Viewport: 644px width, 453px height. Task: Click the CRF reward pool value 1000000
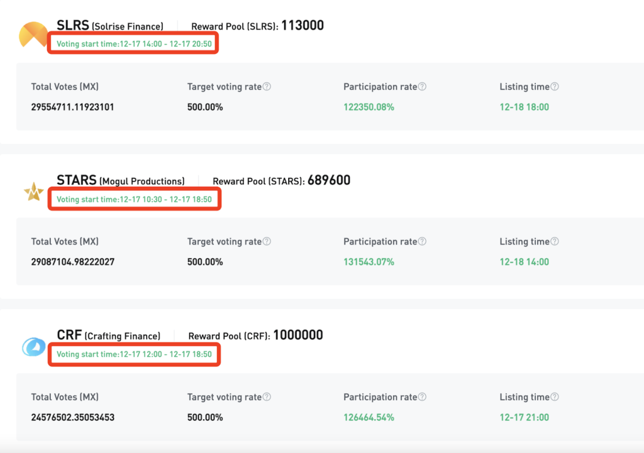[298, 336]
